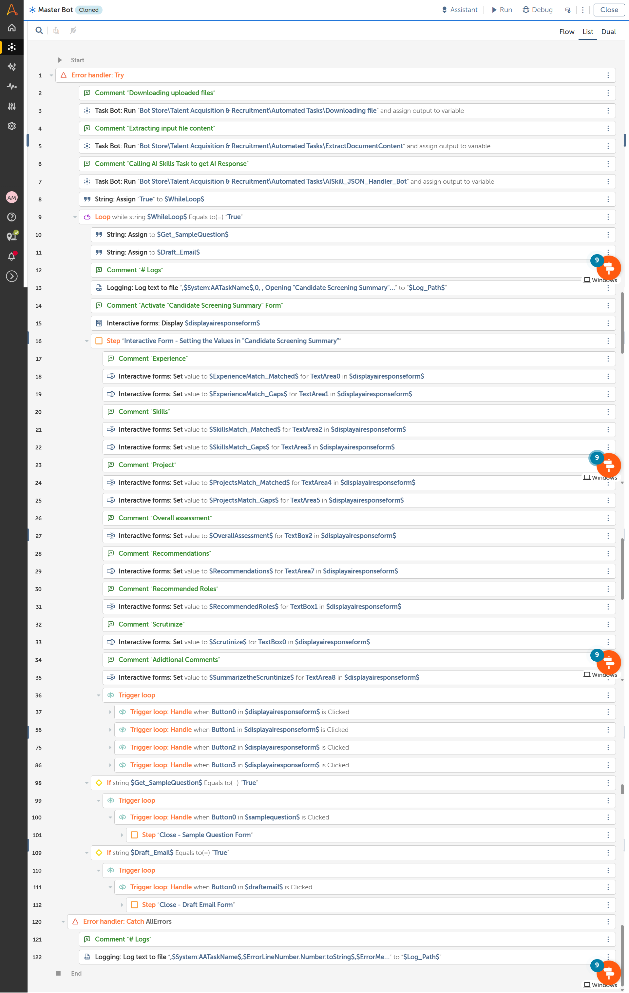The height and width of the screenshot is (993, 629).
Task: Click the search icon in editor toolbar
Action: [39, 31]
